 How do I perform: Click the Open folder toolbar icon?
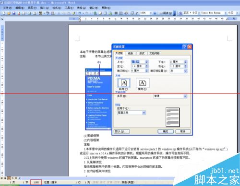point(9,13)
